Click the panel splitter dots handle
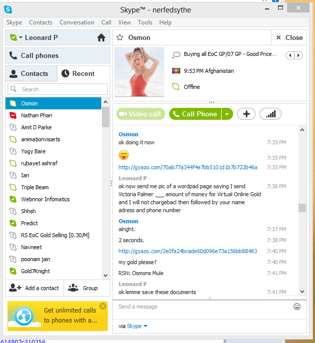 [111, 183]
